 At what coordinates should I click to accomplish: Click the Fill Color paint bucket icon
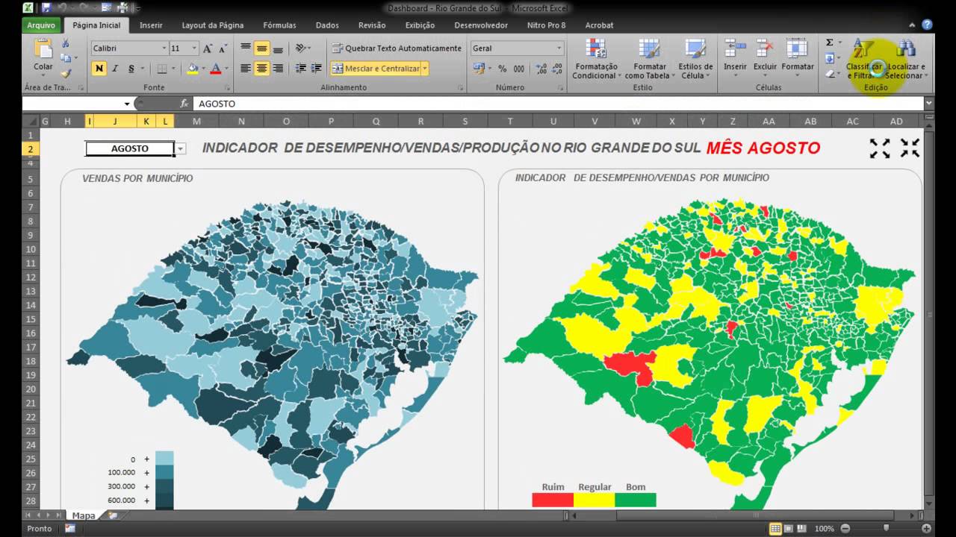coord(192,69)
